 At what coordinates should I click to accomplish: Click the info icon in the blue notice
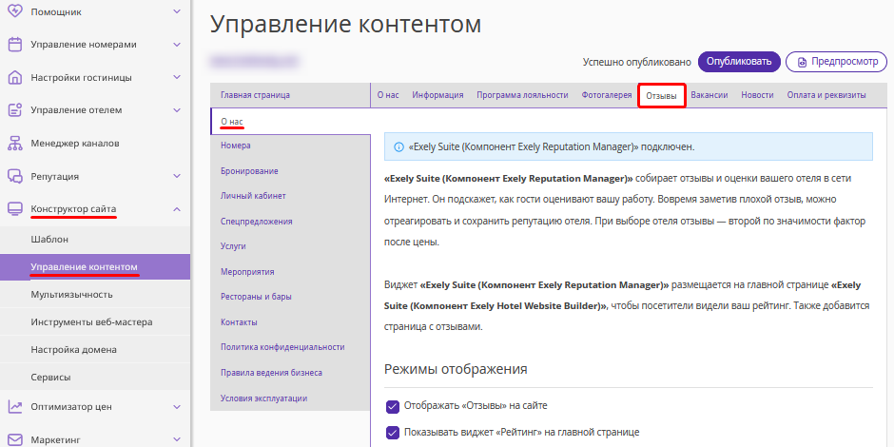click(399, 147)
